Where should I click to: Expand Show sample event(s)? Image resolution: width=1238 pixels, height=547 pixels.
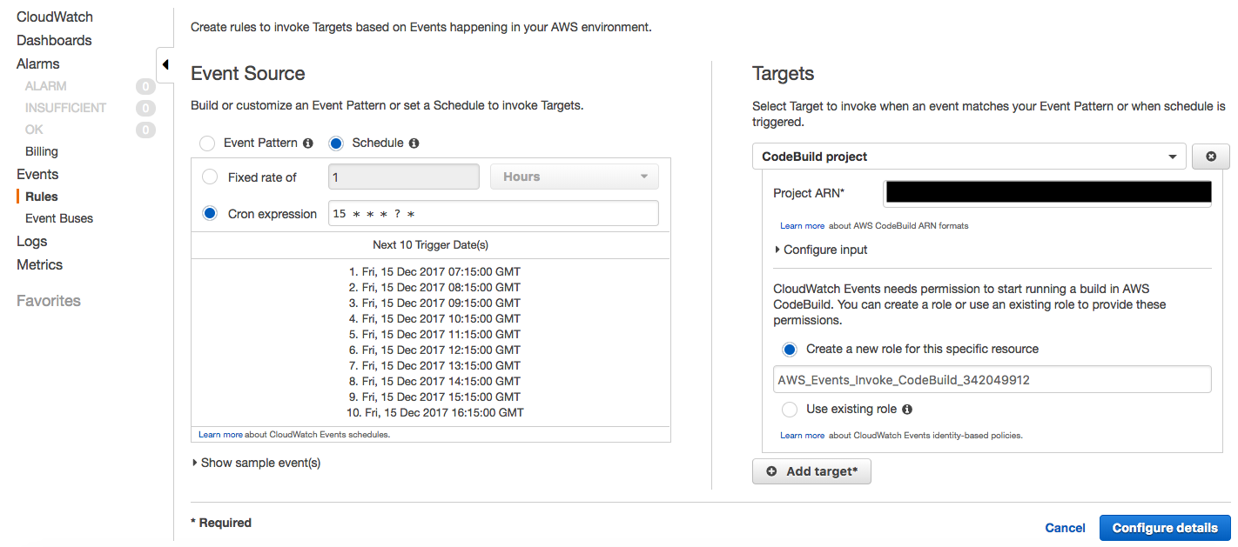point(256,463)
